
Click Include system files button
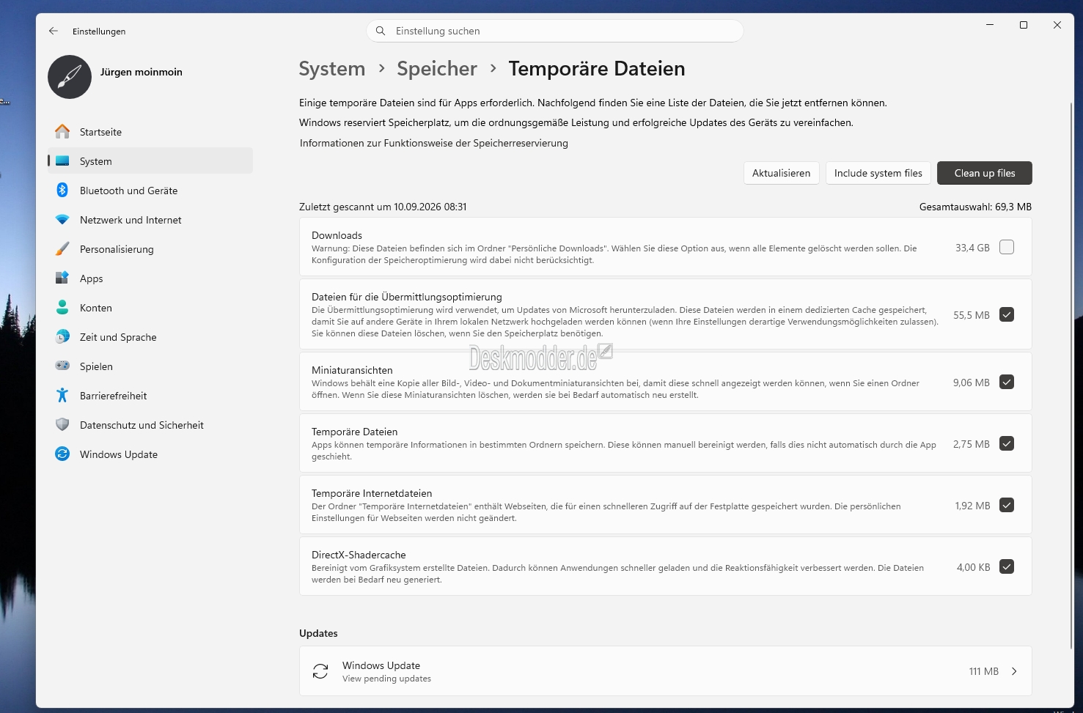pos(878,173)
